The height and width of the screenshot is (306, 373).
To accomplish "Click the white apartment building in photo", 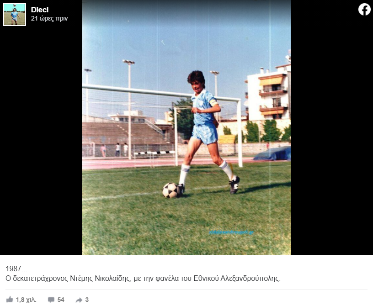I will 268,95.
